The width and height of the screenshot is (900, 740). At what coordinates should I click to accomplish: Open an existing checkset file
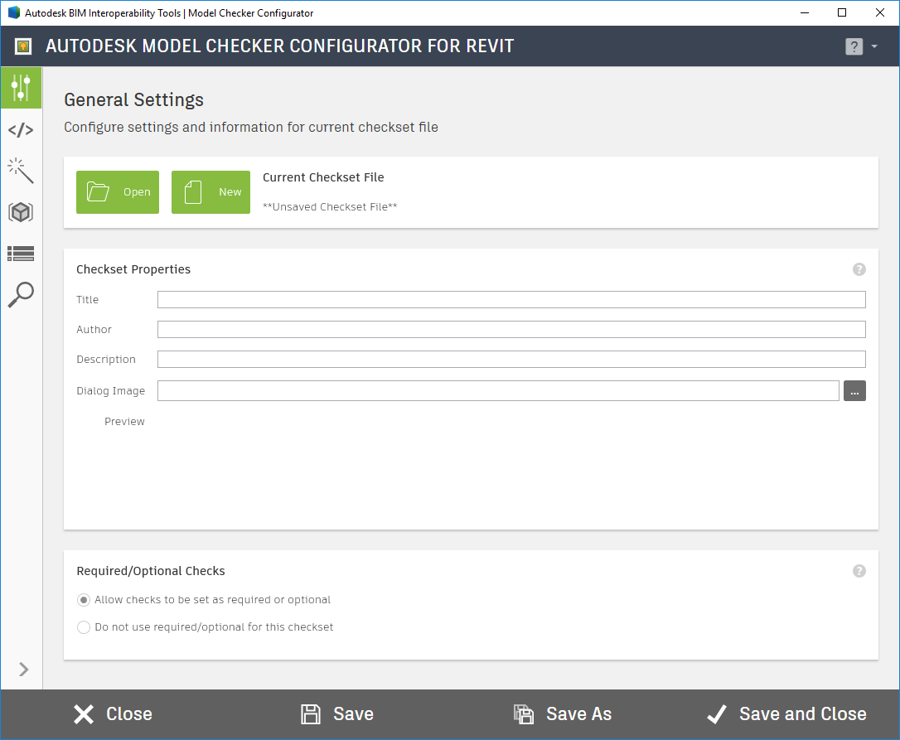click(117, 191)
